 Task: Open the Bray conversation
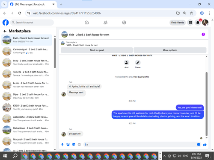click(x=27, y=62)
